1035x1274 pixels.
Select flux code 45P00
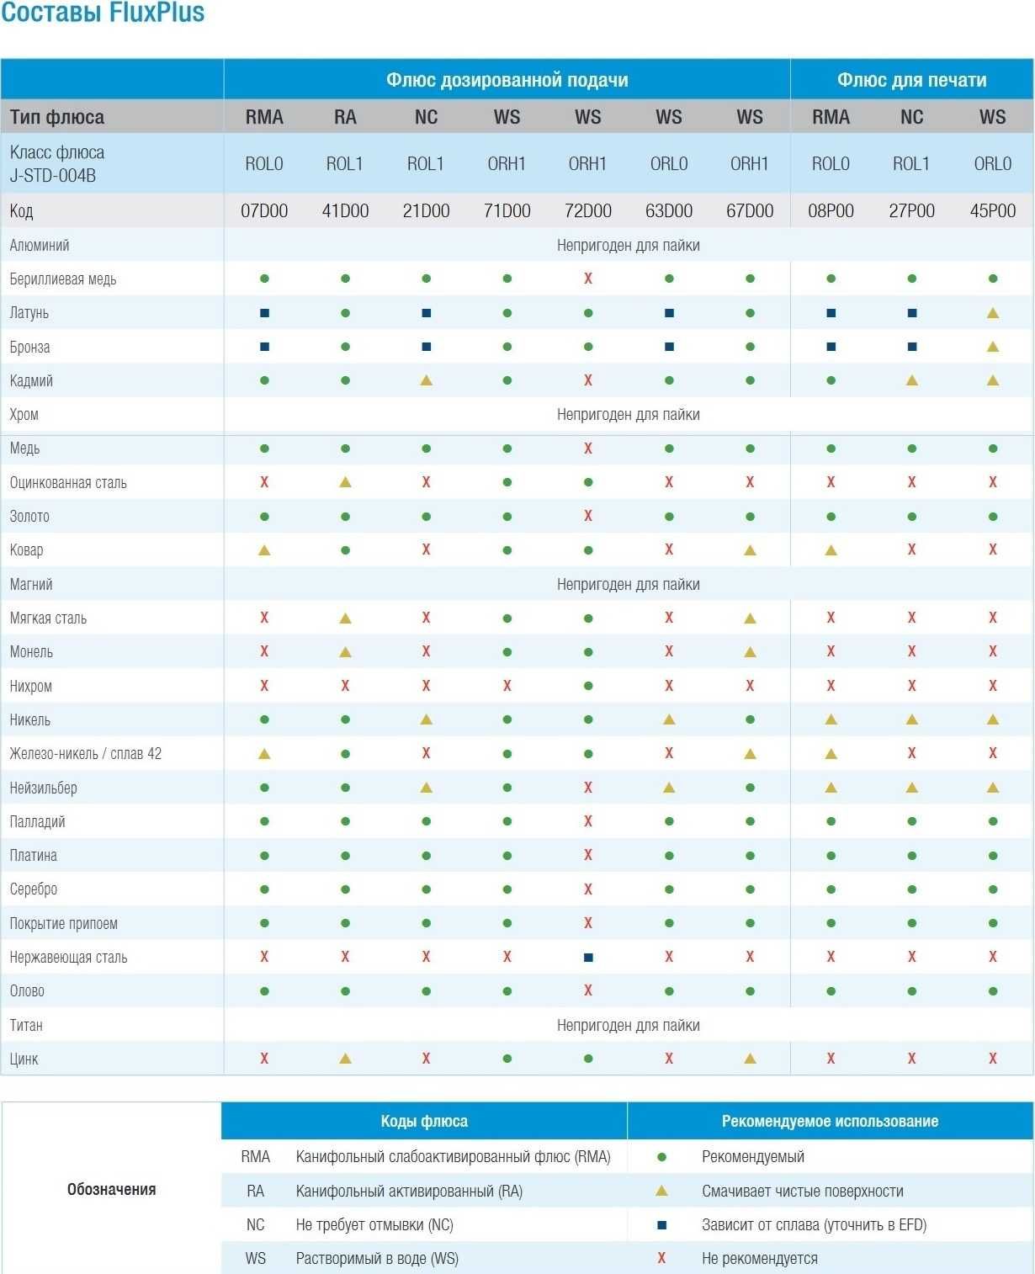tap(993, 211)
